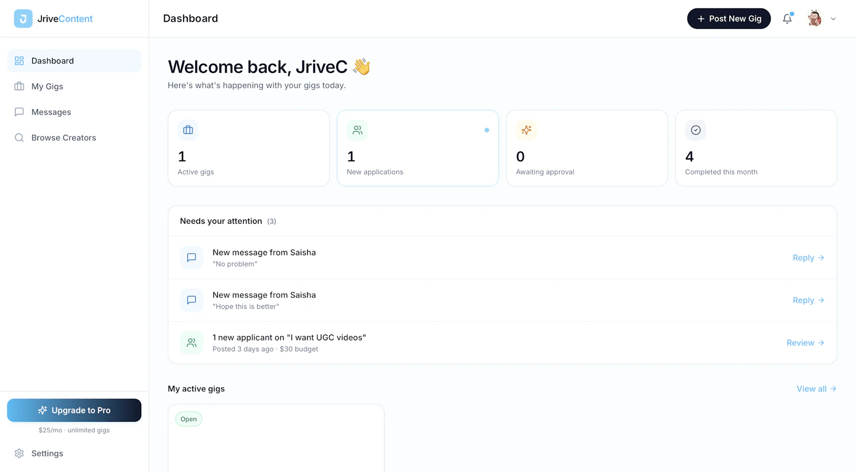Click the My Gigs briefcase icon
The width and height of the screenshot is (856, 472).
pos(19,86)
